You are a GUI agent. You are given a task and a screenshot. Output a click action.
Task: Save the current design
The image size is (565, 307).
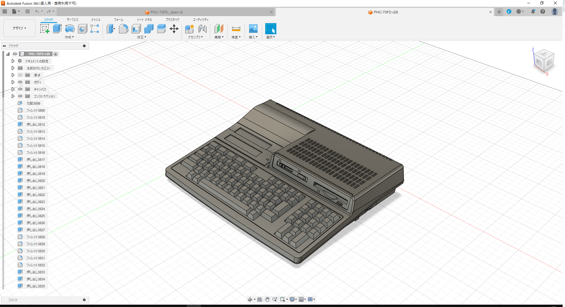pos(28,11)
